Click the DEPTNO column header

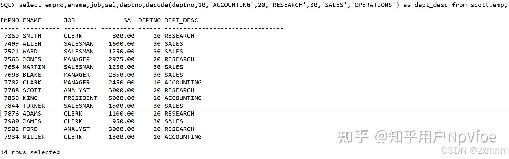[149, 20]
